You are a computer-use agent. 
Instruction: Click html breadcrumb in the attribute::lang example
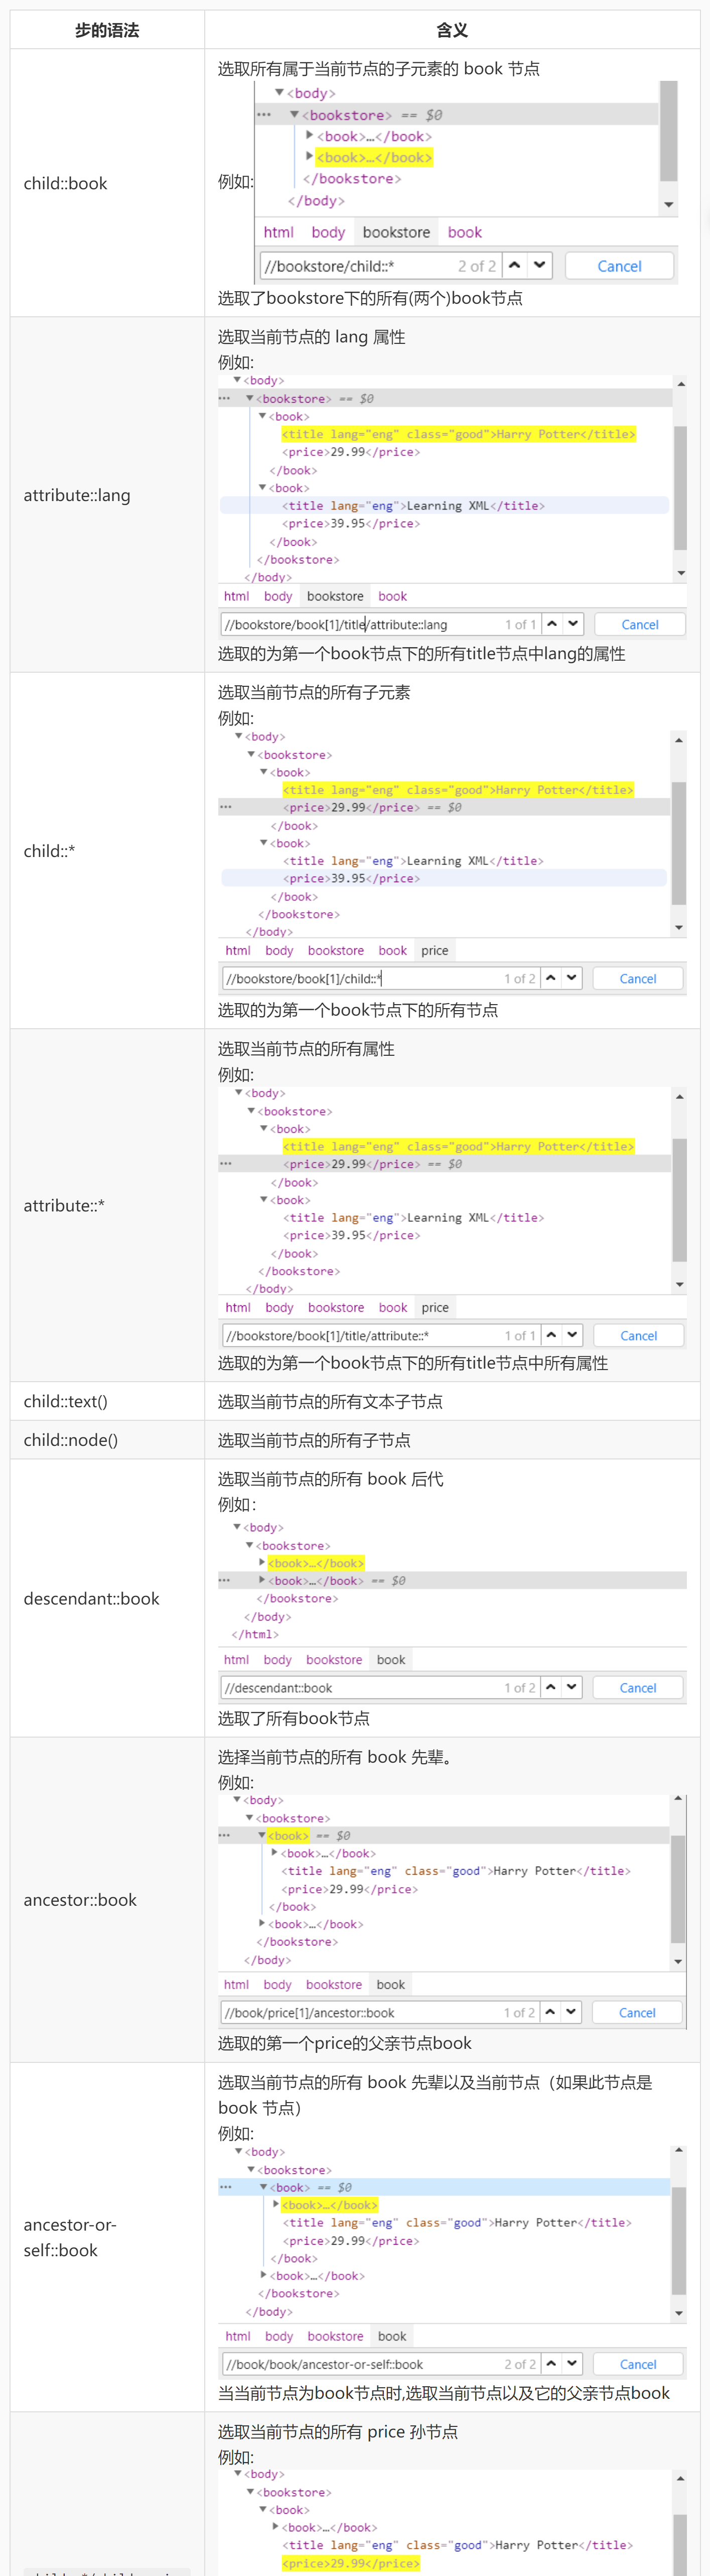point(237,596)
